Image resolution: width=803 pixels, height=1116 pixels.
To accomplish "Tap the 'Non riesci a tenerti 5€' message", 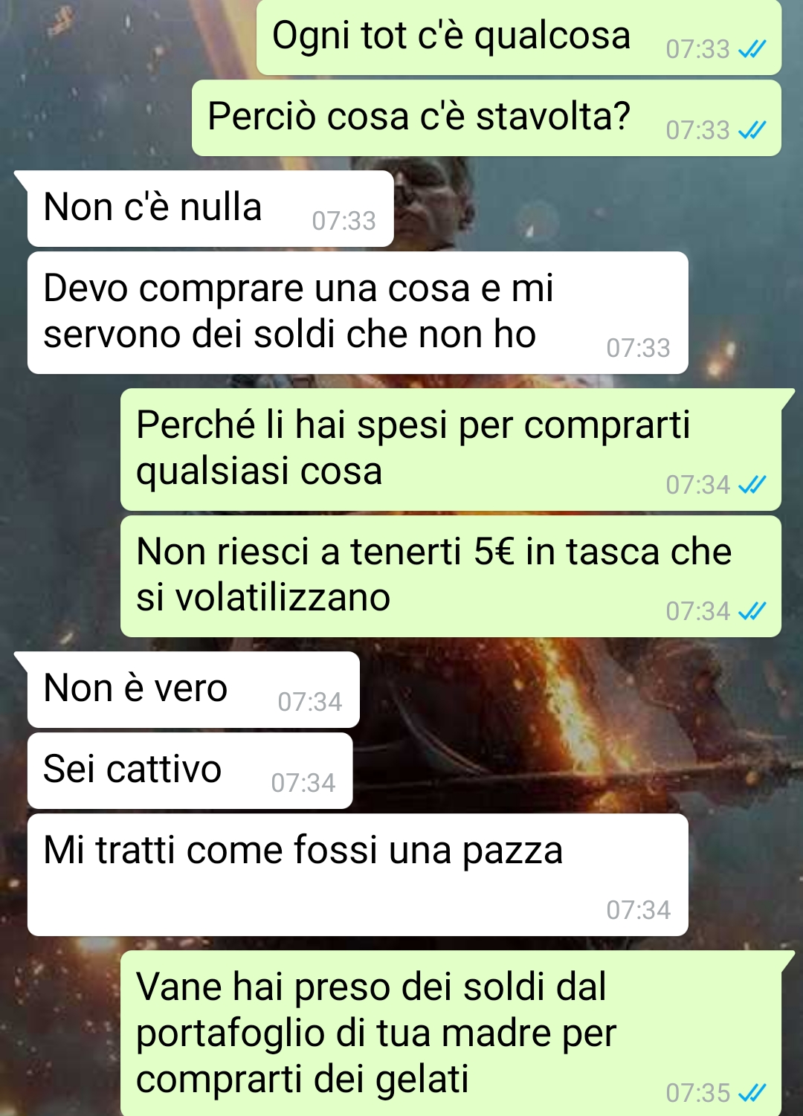I will click(x=451, y=576).
